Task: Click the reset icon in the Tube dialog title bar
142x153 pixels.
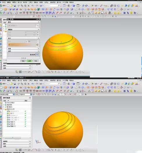Action: pos(37,19)
